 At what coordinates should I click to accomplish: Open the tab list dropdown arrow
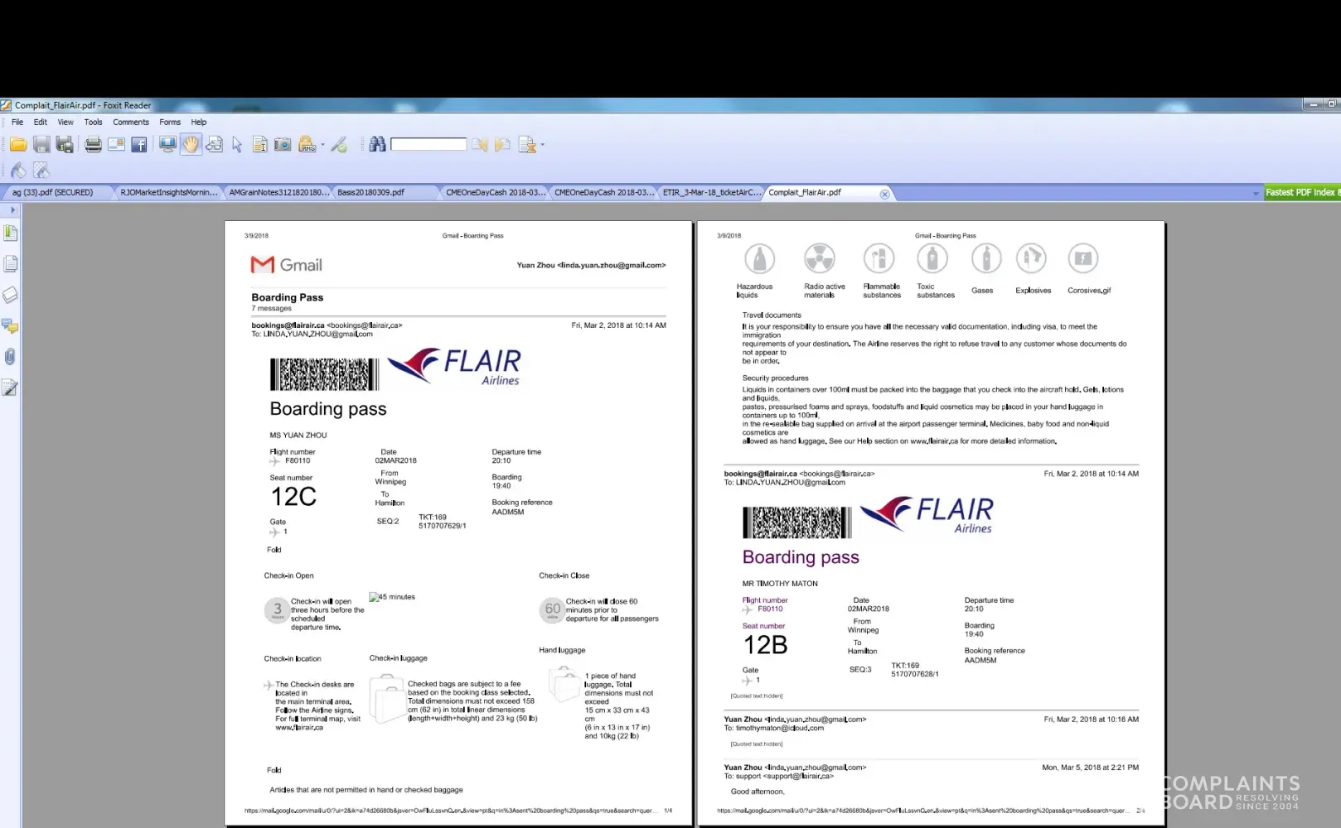(1256, 193)
